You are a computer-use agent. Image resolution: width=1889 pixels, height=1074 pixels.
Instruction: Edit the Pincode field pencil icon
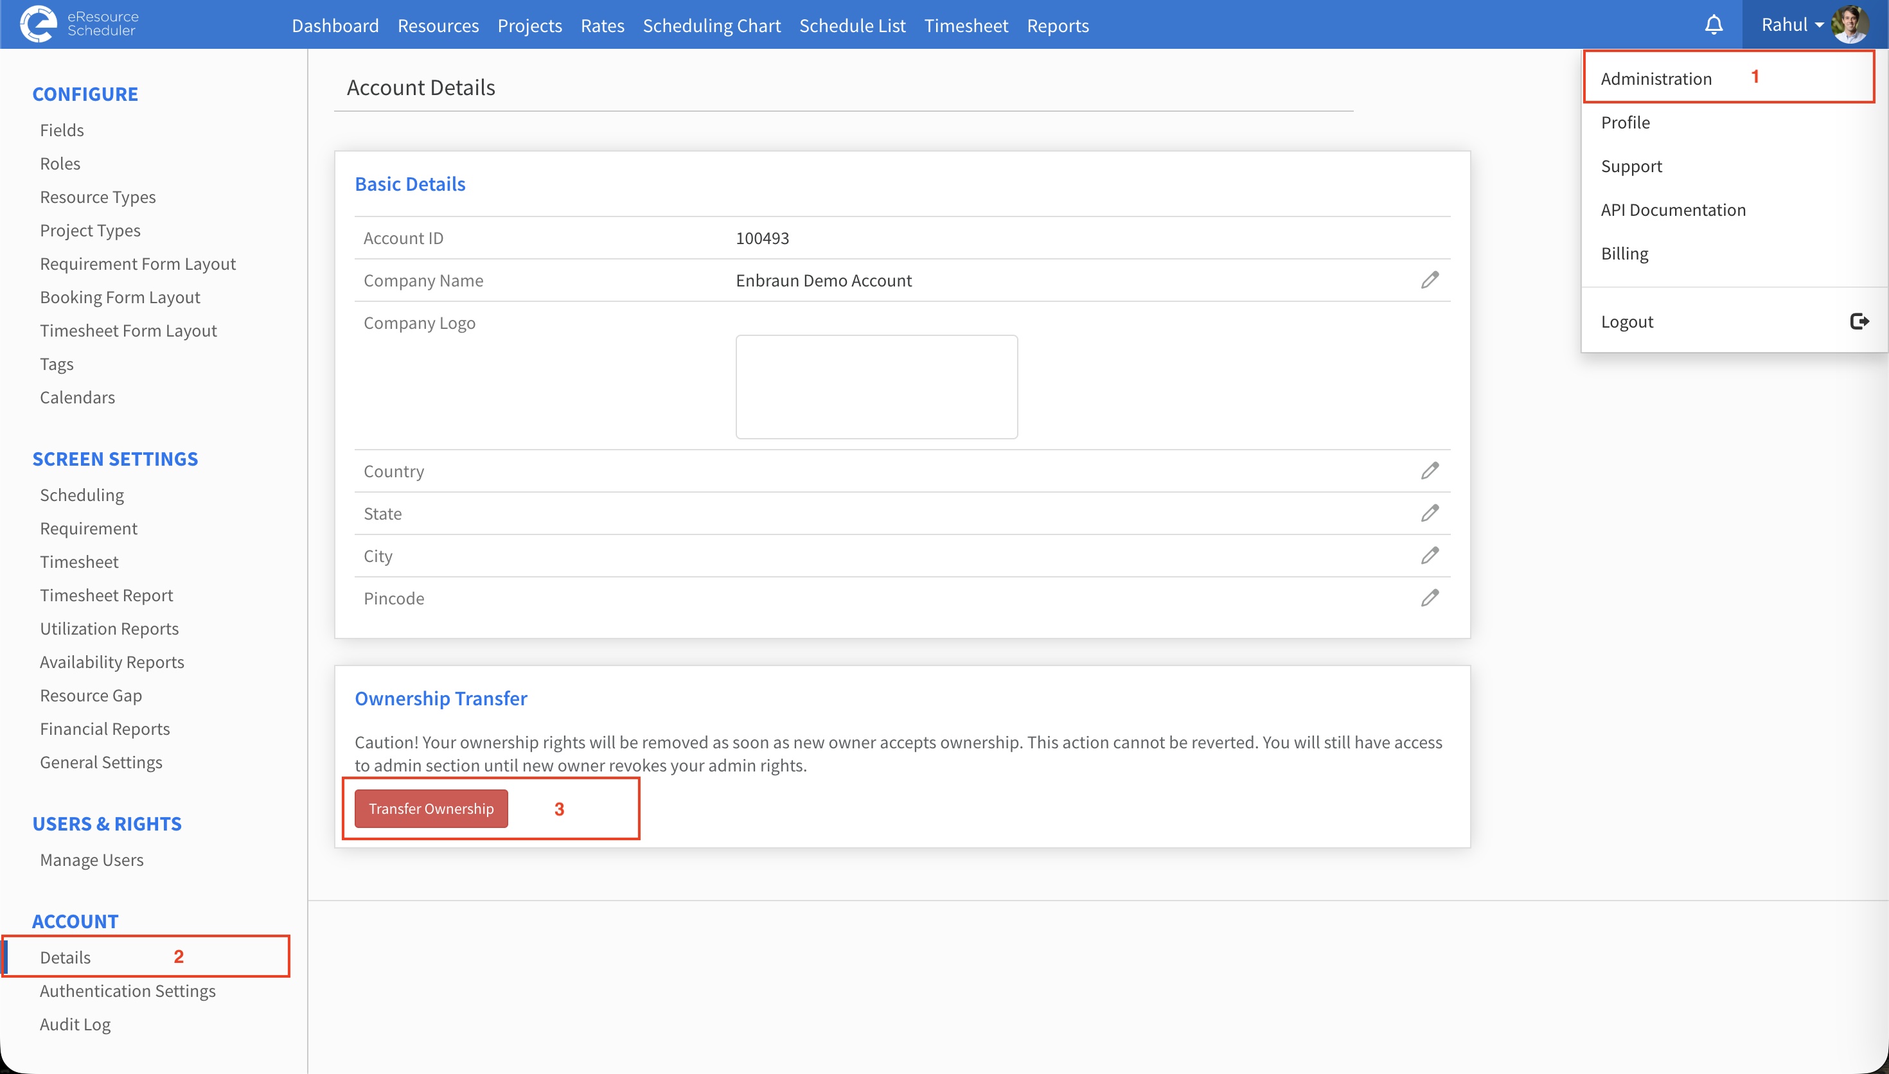pyautogui.click(x=1430, y=598)
